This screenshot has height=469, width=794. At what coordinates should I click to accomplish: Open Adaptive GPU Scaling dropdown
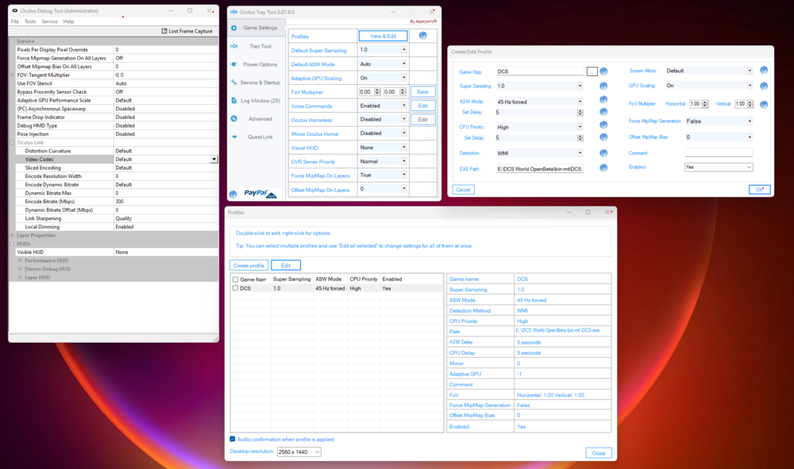click(403, 78)
